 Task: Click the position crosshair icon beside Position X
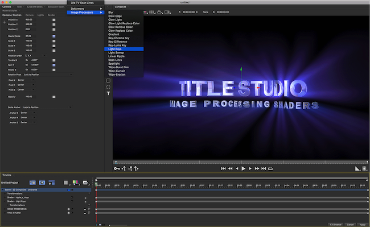coord(4,22)
